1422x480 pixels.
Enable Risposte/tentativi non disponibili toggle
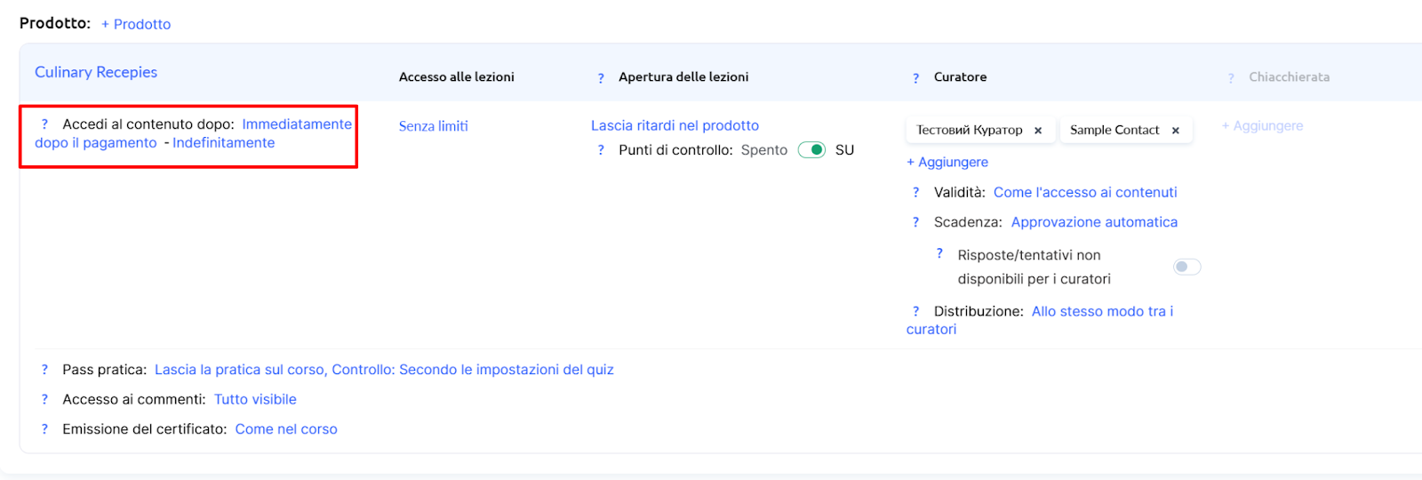click(x=1186, y=267)
